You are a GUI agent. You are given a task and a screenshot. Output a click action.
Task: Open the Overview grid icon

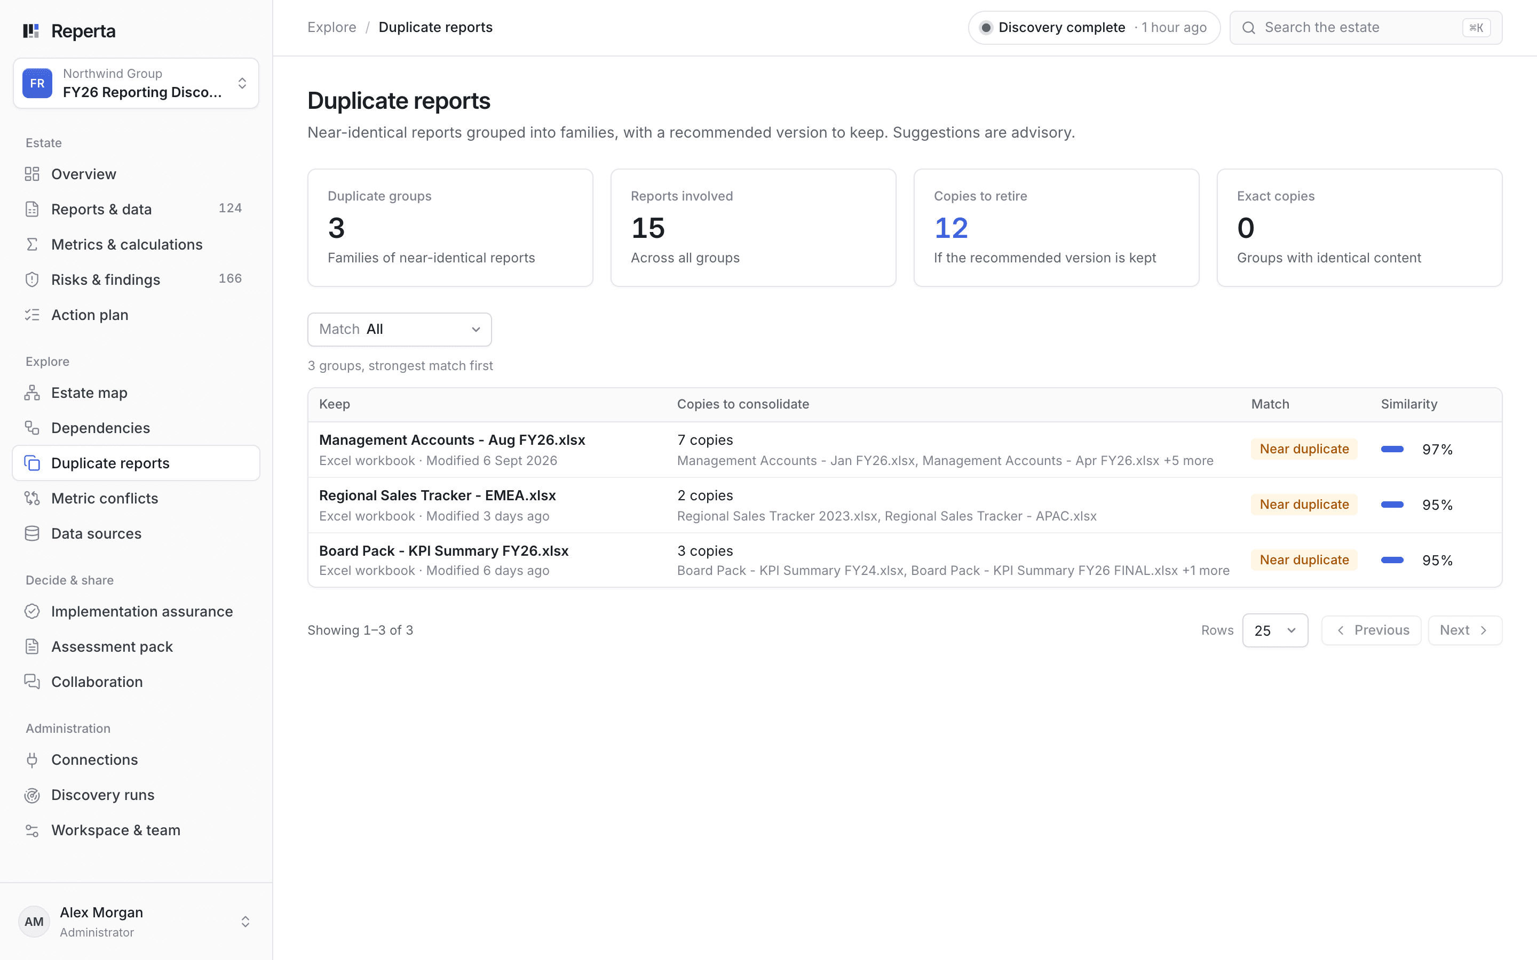point(32,174)
